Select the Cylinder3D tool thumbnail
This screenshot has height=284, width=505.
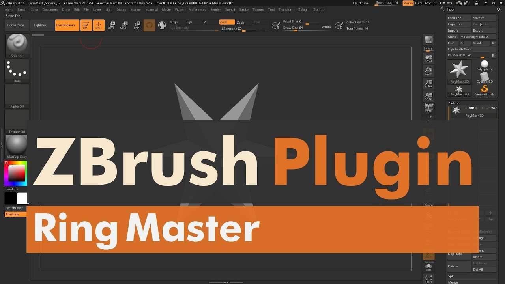[x=484, y=78]
